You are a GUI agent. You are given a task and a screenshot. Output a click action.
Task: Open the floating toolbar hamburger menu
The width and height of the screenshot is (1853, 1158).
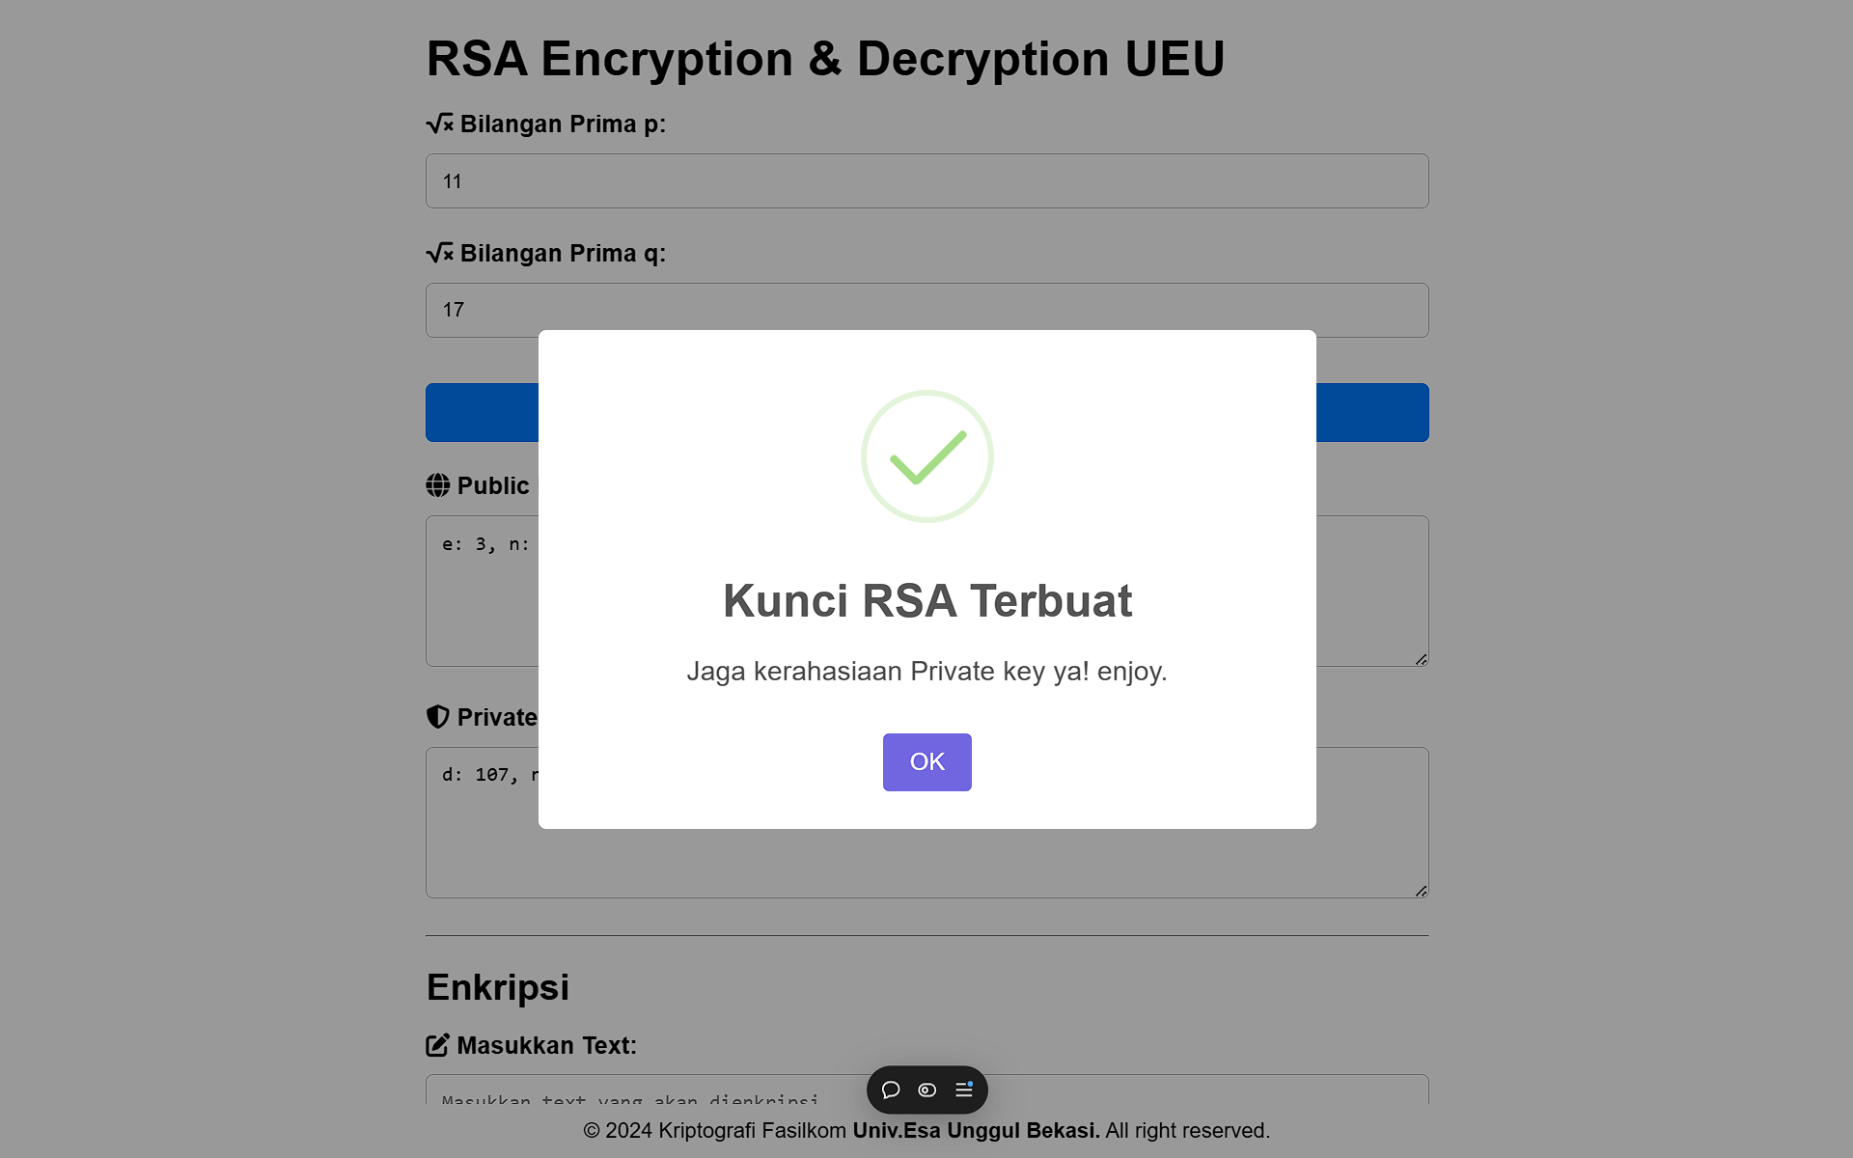pyautogui.click(x=963, y=1089)
